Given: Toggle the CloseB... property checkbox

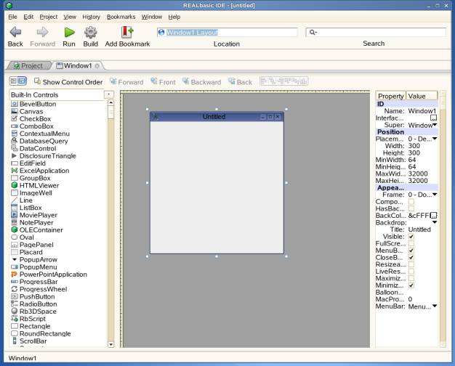Looking at the screenshot, I should pyautogui.click(x=411, y=258).
